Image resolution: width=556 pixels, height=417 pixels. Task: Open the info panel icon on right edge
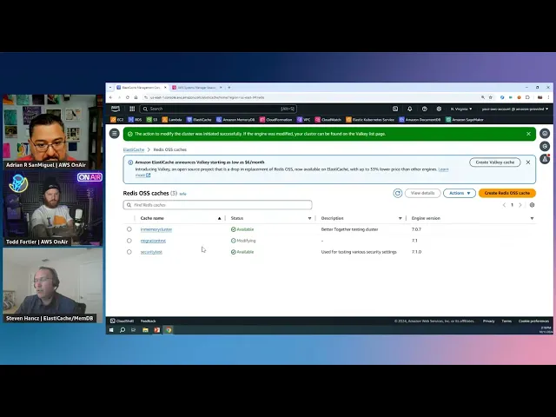click(x=545, y=134)
